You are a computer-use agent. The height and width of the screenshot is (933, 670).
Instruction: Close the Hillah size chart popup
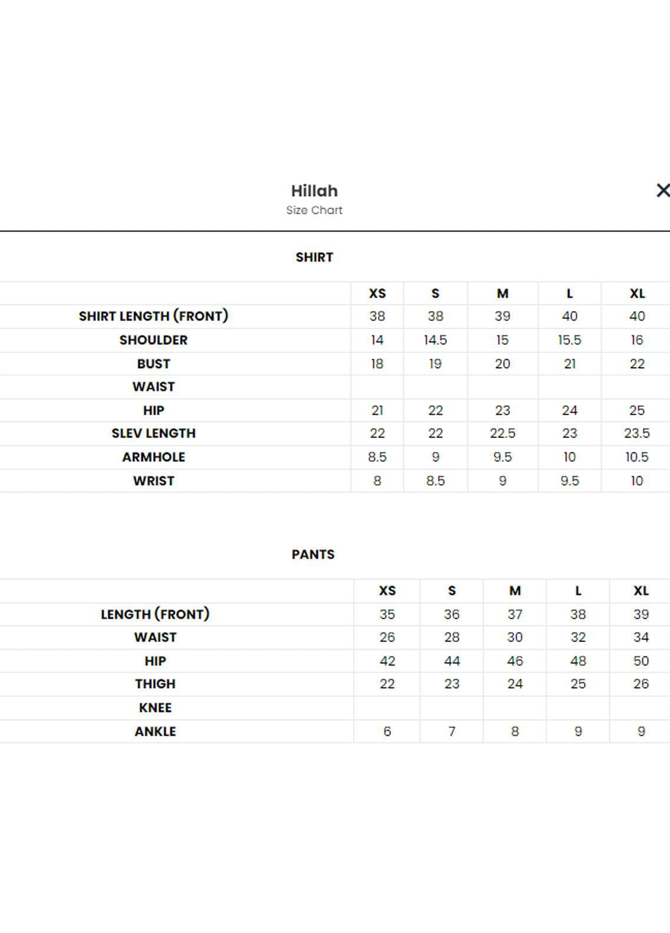pos(662,190)
